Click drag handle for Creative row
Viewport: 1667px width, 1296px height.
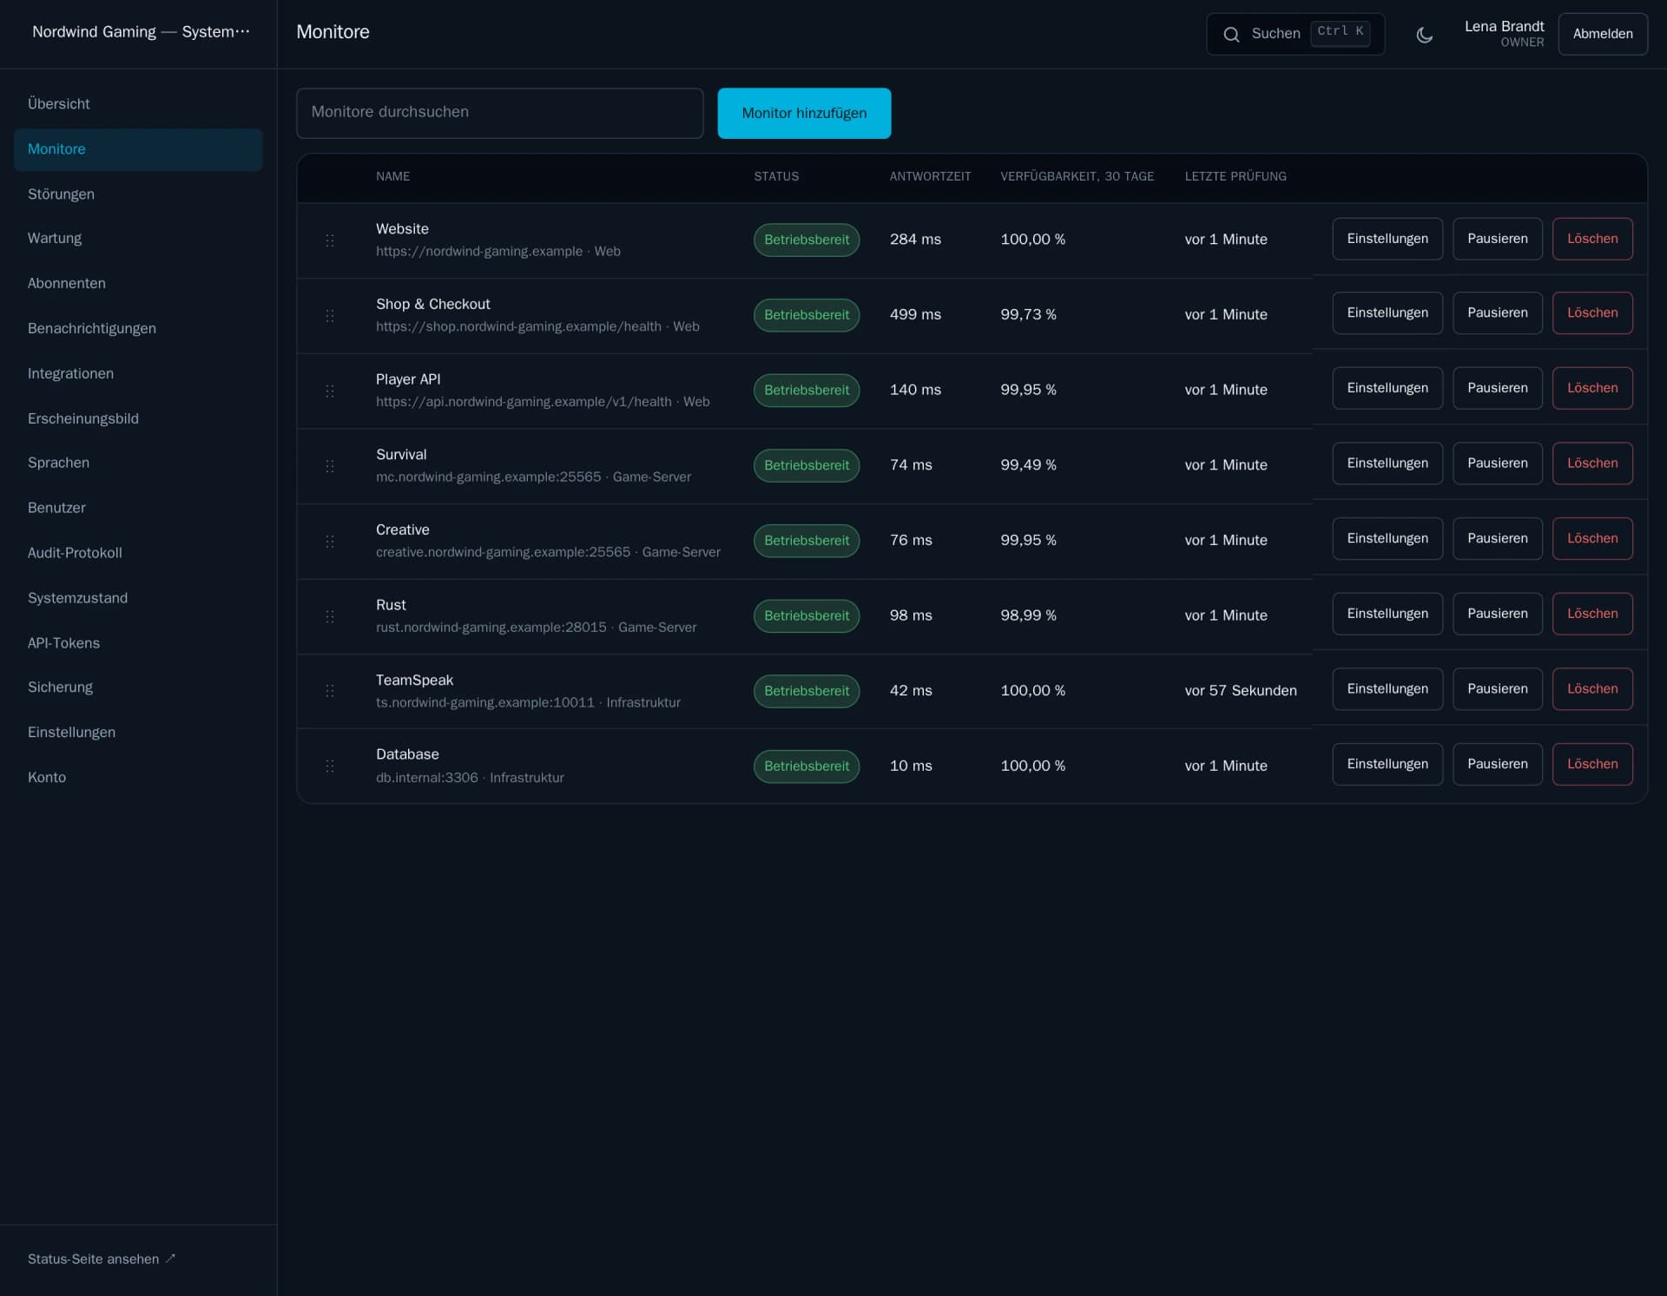click(330, 542)
